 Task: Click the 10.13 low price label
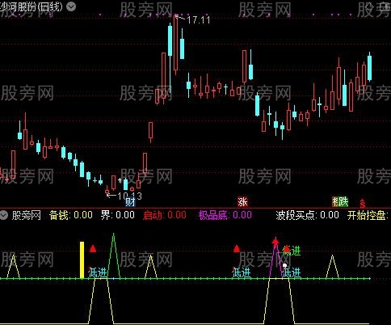coord(129,196)
